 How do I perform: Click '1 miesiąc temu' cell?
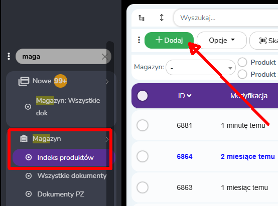point(244,187)
